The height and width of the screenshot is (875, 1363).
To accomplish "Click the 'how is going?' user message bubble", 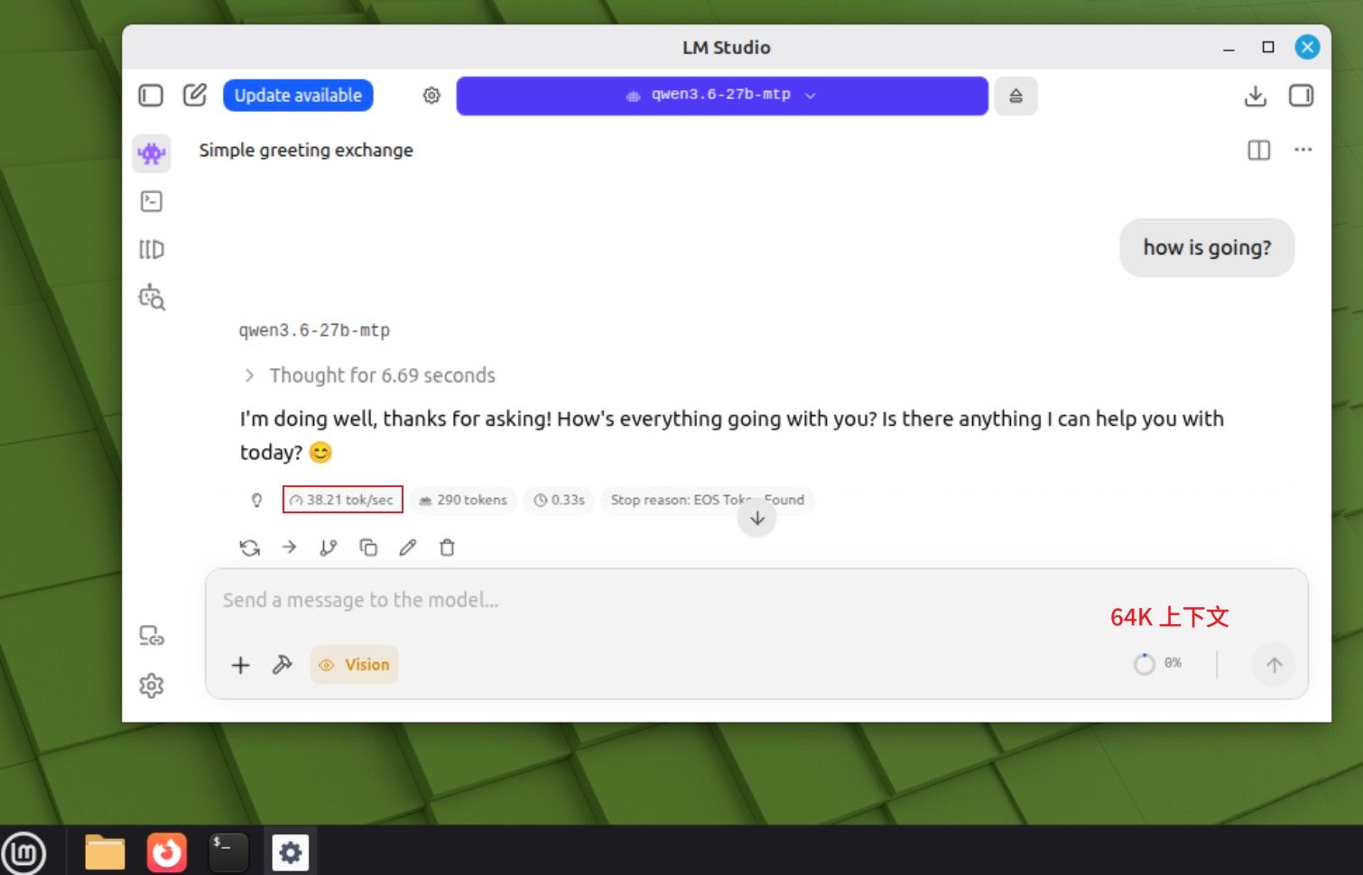I will pyautogui.click(x=1207, y=247).
